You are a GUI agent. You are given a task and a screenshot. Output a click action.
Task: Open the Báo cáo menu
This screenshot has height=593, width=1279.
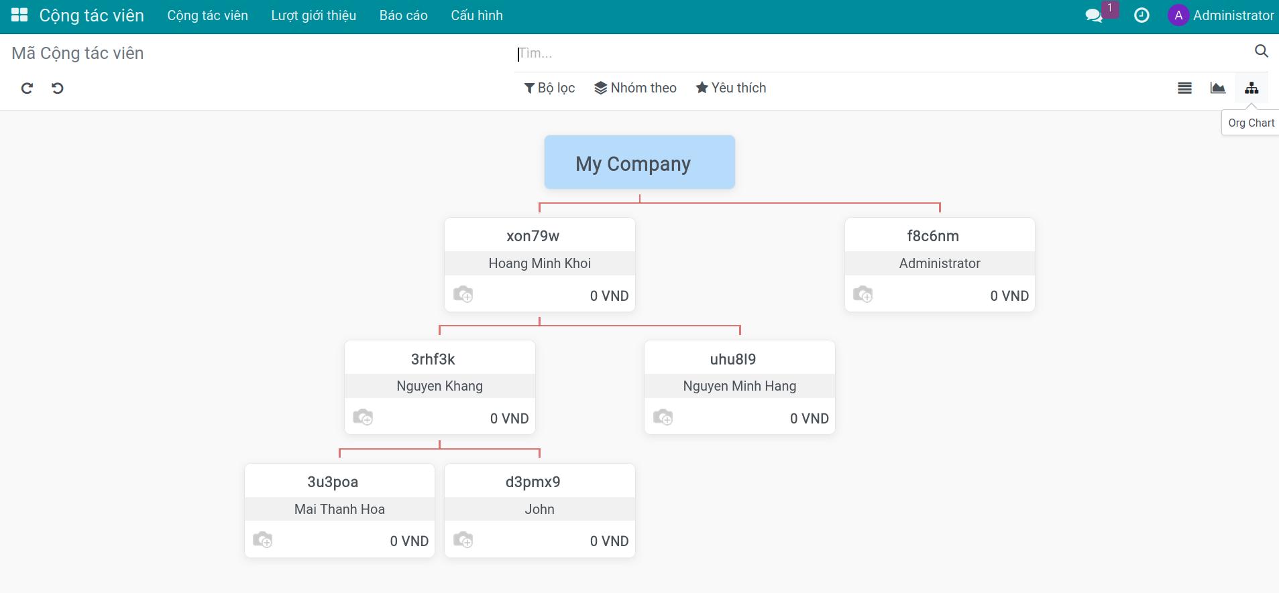[403, 15]
